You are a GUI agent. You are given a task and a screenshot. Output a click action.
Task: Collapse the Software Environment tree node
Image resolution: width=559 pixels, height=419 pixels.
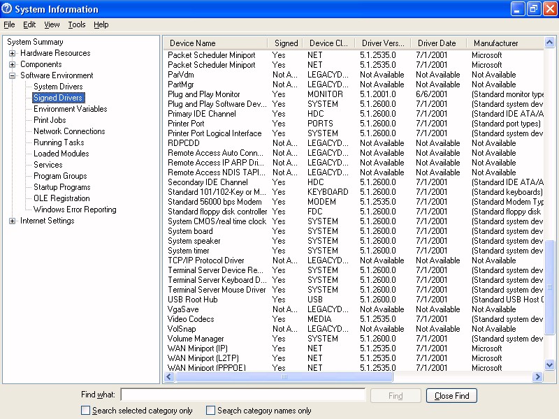[13, 75]
